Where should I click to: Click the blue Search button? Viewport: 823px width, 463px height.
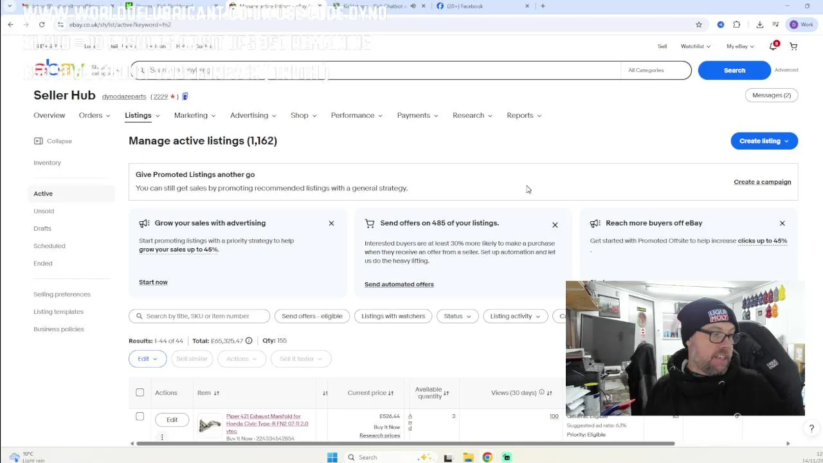(734, 70)
